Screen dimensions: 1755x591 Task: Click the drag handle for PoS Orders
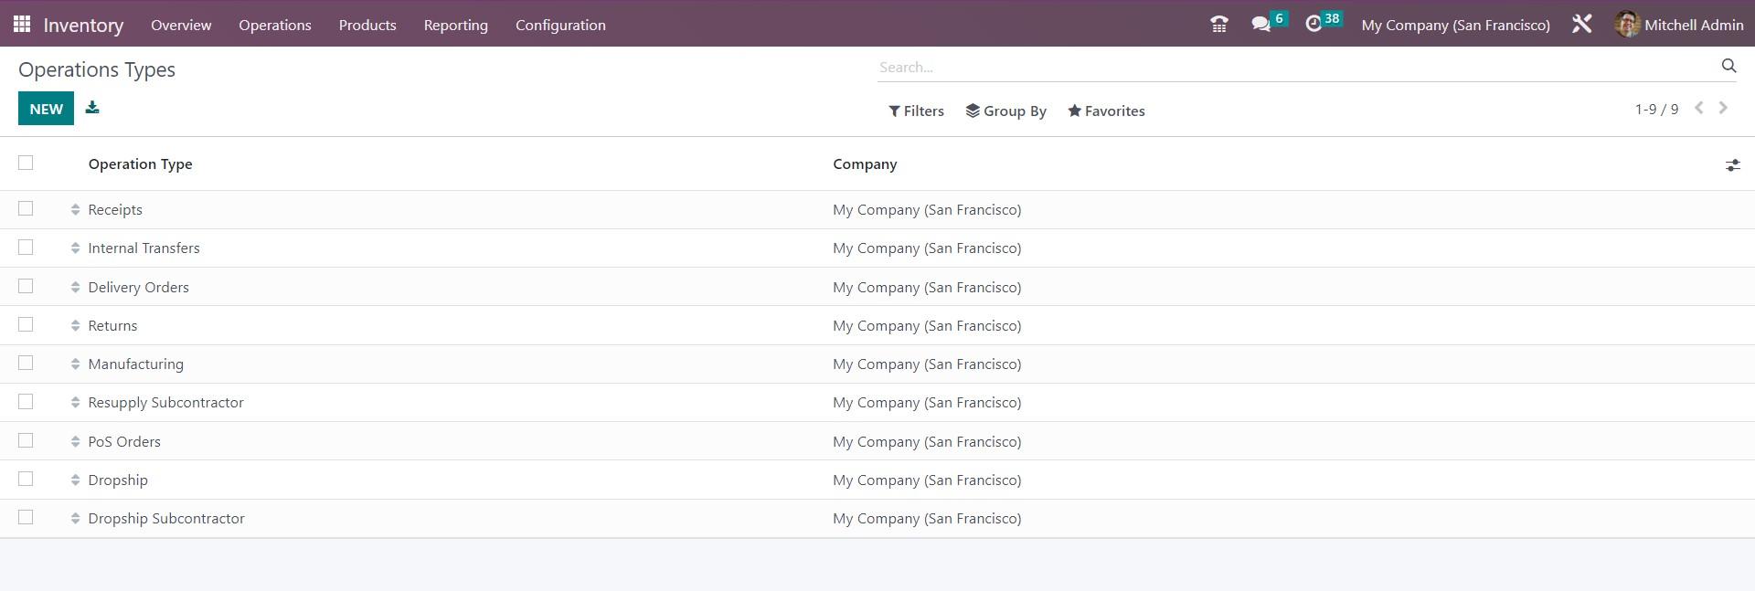[x=75, y=442]
